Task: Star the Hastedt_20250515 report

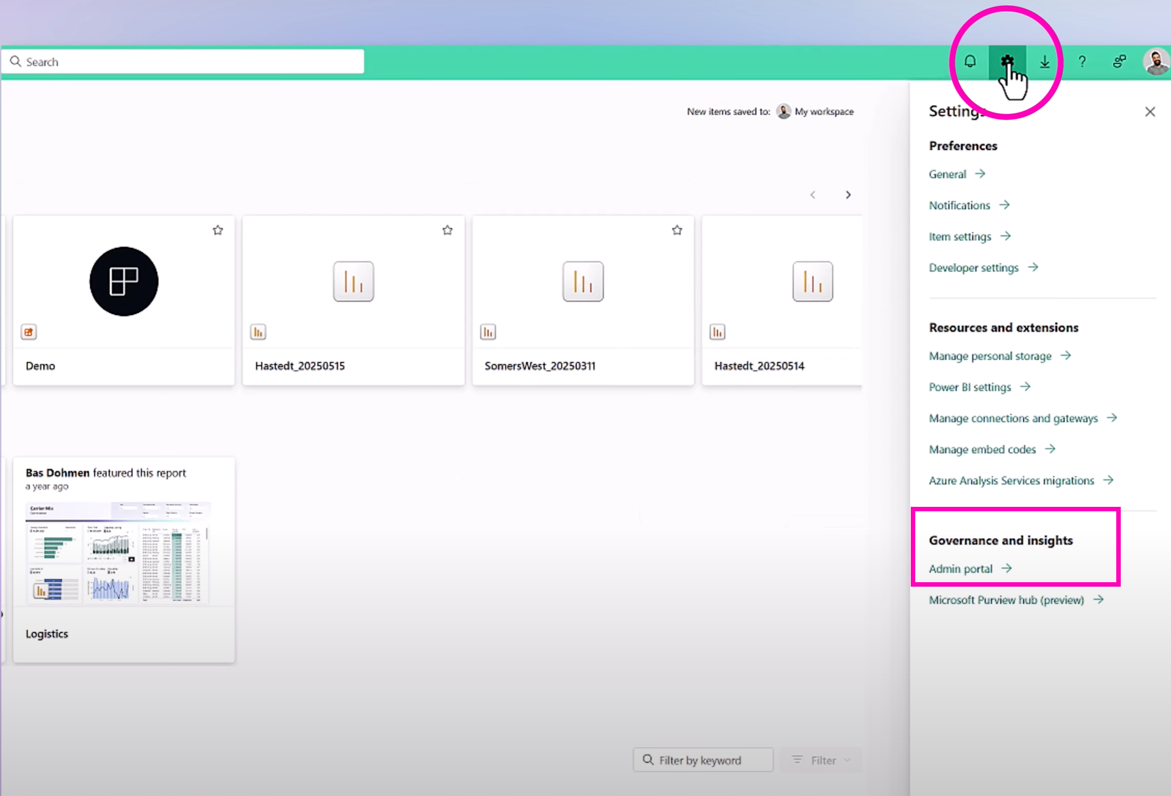Action: tap(448, 231)
